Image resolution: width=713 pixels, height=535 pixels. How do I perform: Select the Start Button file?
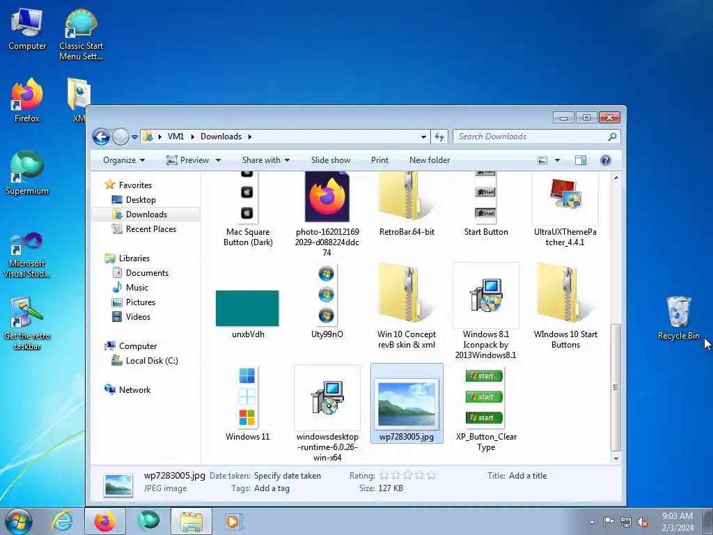(485, 205)
